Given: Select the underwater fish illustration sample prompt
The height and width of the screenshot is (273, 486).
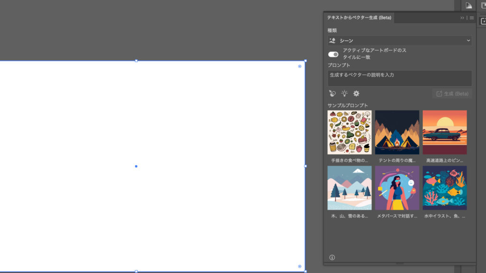Looking at the screenshot, I should 445,188.
